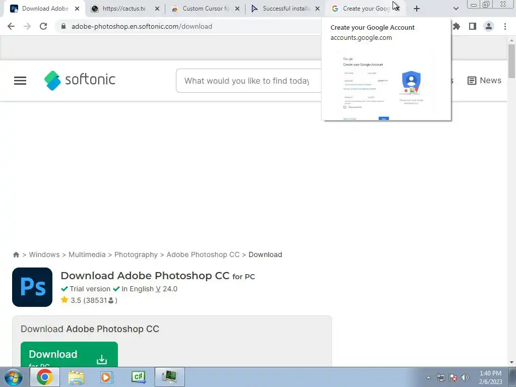Open the tab search dropdown chevron
The width and height of the screenshot is (516, 387).
point(456,9)
